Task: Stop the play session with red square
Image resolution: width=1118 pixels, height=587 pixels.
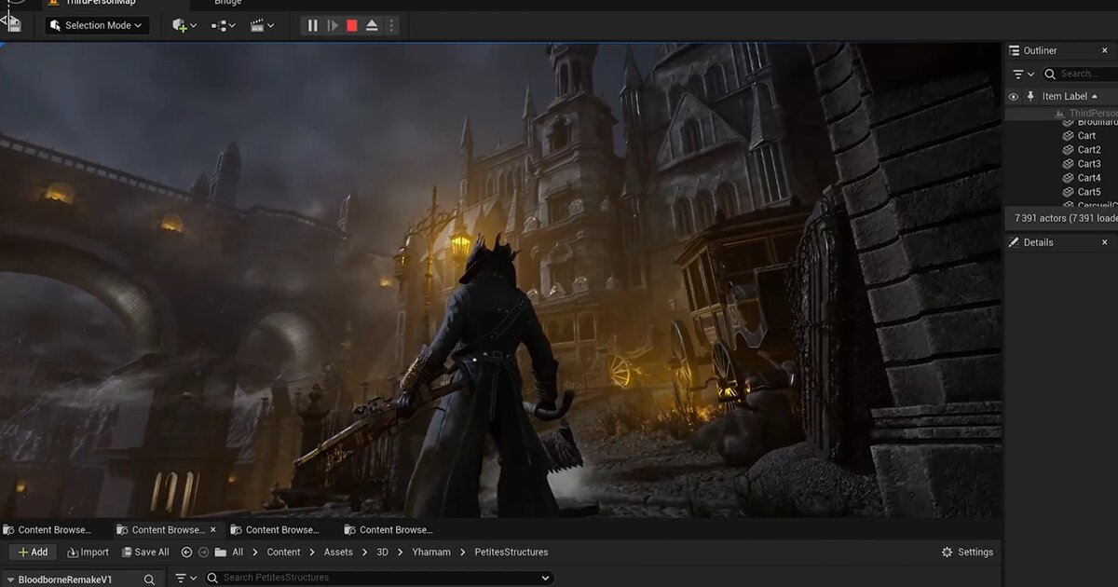Action: tap(352, 26)
